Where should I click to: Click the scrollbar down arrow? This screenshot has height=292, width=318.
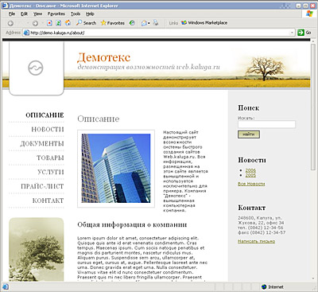(313, 278)
